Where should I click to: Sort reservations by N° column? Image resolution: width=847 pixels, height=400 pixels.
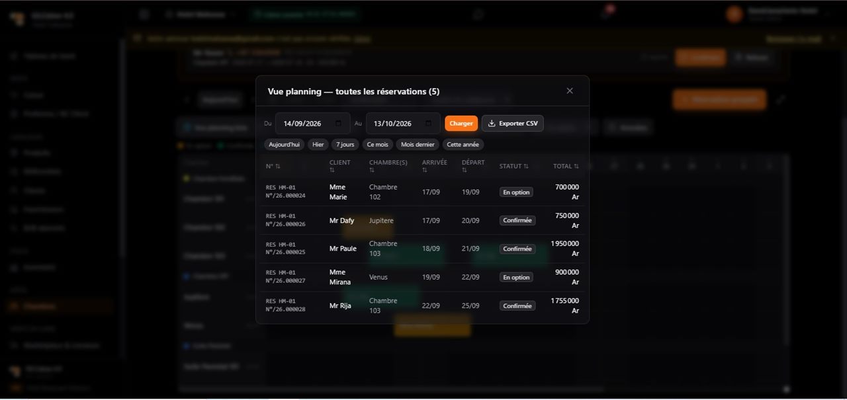pos(273,166)
